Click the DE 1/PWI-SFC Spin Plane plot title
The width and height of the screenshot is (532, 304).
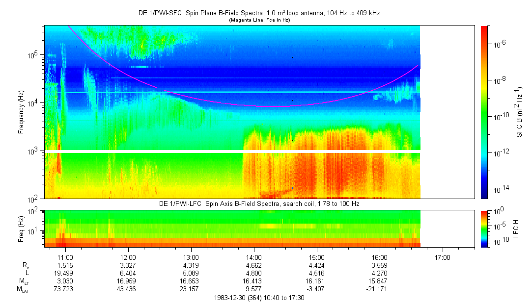[x=260, y=13]
